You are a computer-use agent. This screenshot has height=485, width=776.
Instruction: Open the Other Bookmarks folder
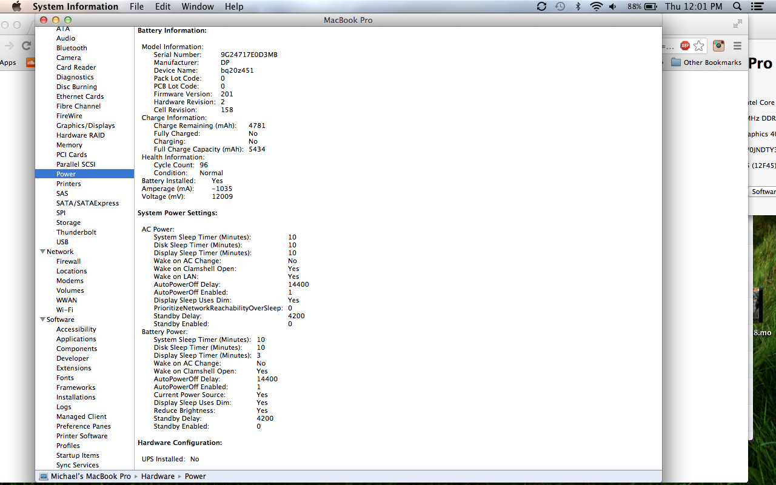coord(706,62)
